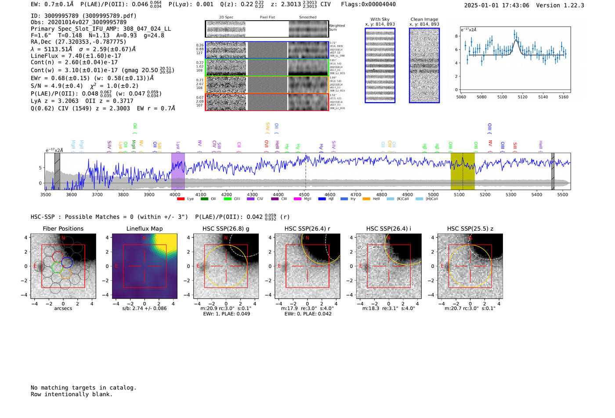The image size is (615, 418).
Task: Click the yellow-highlighted band near 5100 in the spectrum
Action: coord(463,171)
